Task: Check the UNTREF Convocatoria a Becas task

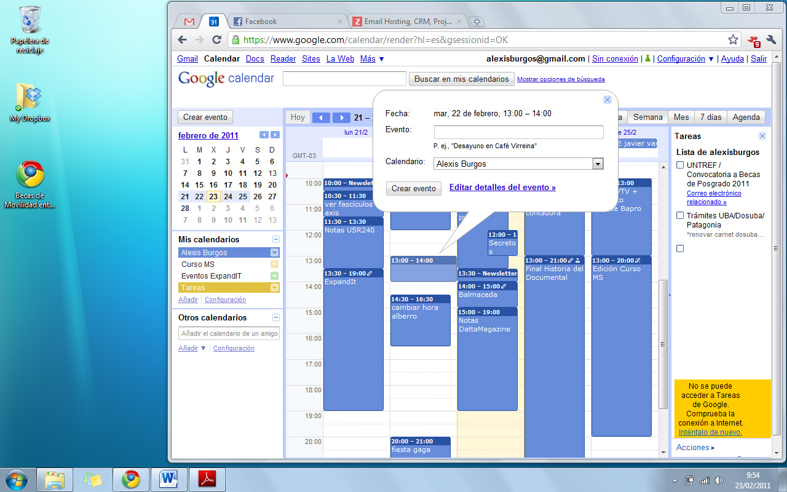Action: [680, 165]
